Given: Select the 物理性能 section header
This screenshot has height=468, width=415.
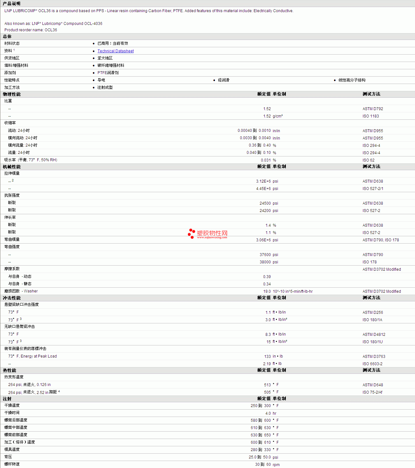Looking at the screenshot, I should (12, 94).
